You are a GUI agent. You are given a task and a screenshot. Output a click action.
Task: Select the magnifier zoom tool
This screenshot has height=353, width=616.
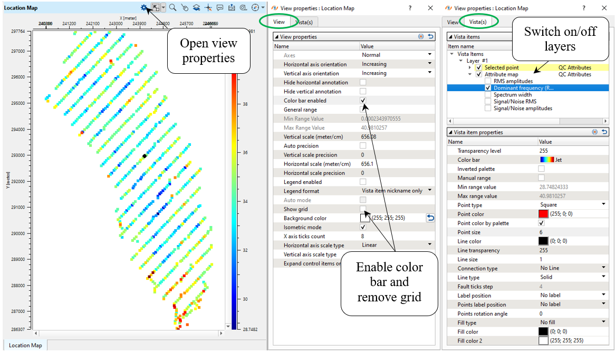[172, 8]
